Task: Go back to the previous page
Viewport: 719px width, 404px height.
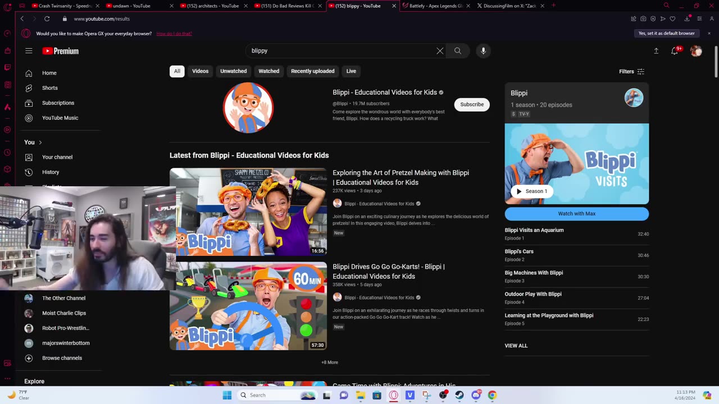Action: 22,19
